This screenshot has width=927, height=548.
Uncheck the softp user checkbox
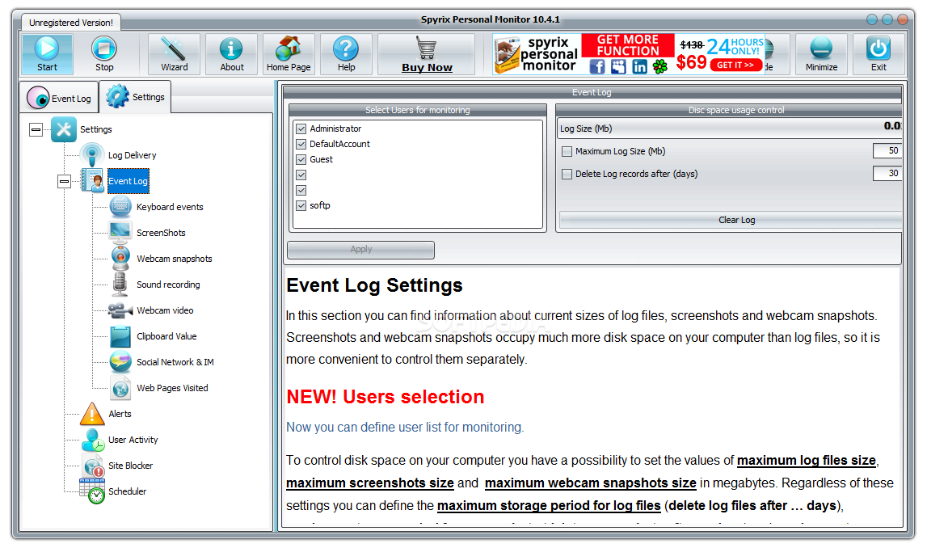tap(301, 206)
